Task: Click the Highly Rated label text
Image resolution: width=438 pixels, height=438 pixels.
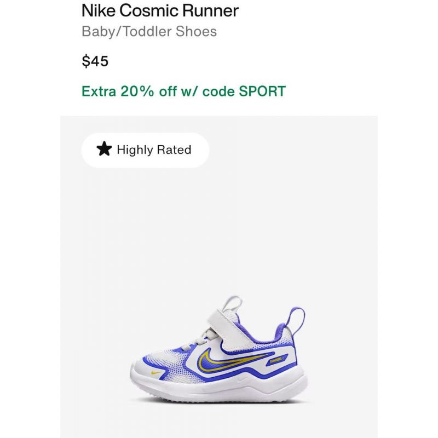Action: coord(154,149)
